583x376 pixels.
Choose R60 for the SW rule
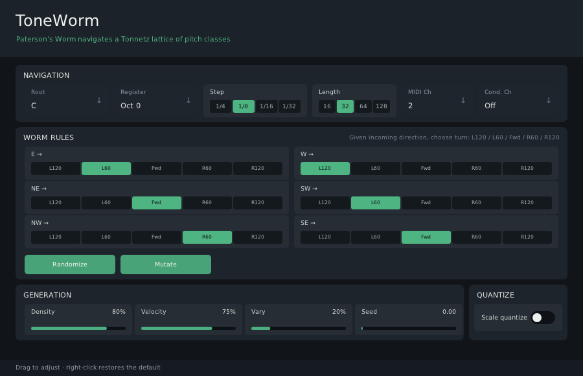point(477,202)
